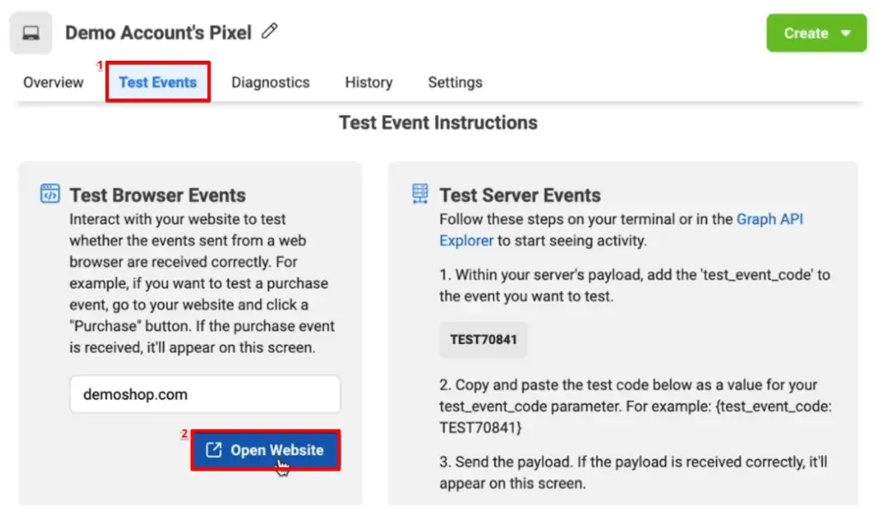Click the pixel monitor icon beside the title
877x516 pixels.
(31, 32)
